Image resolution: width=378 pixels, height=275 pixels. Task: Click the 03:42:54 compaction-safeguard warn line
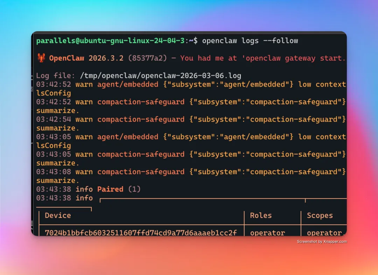(x=191, y=119)
